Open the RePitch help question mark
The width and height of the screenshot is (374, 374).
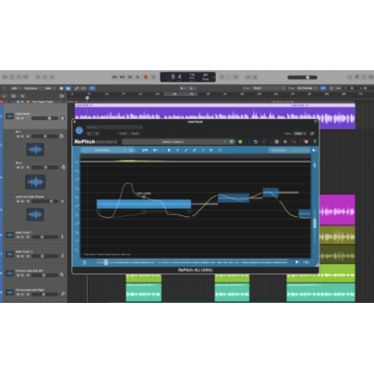314,141
